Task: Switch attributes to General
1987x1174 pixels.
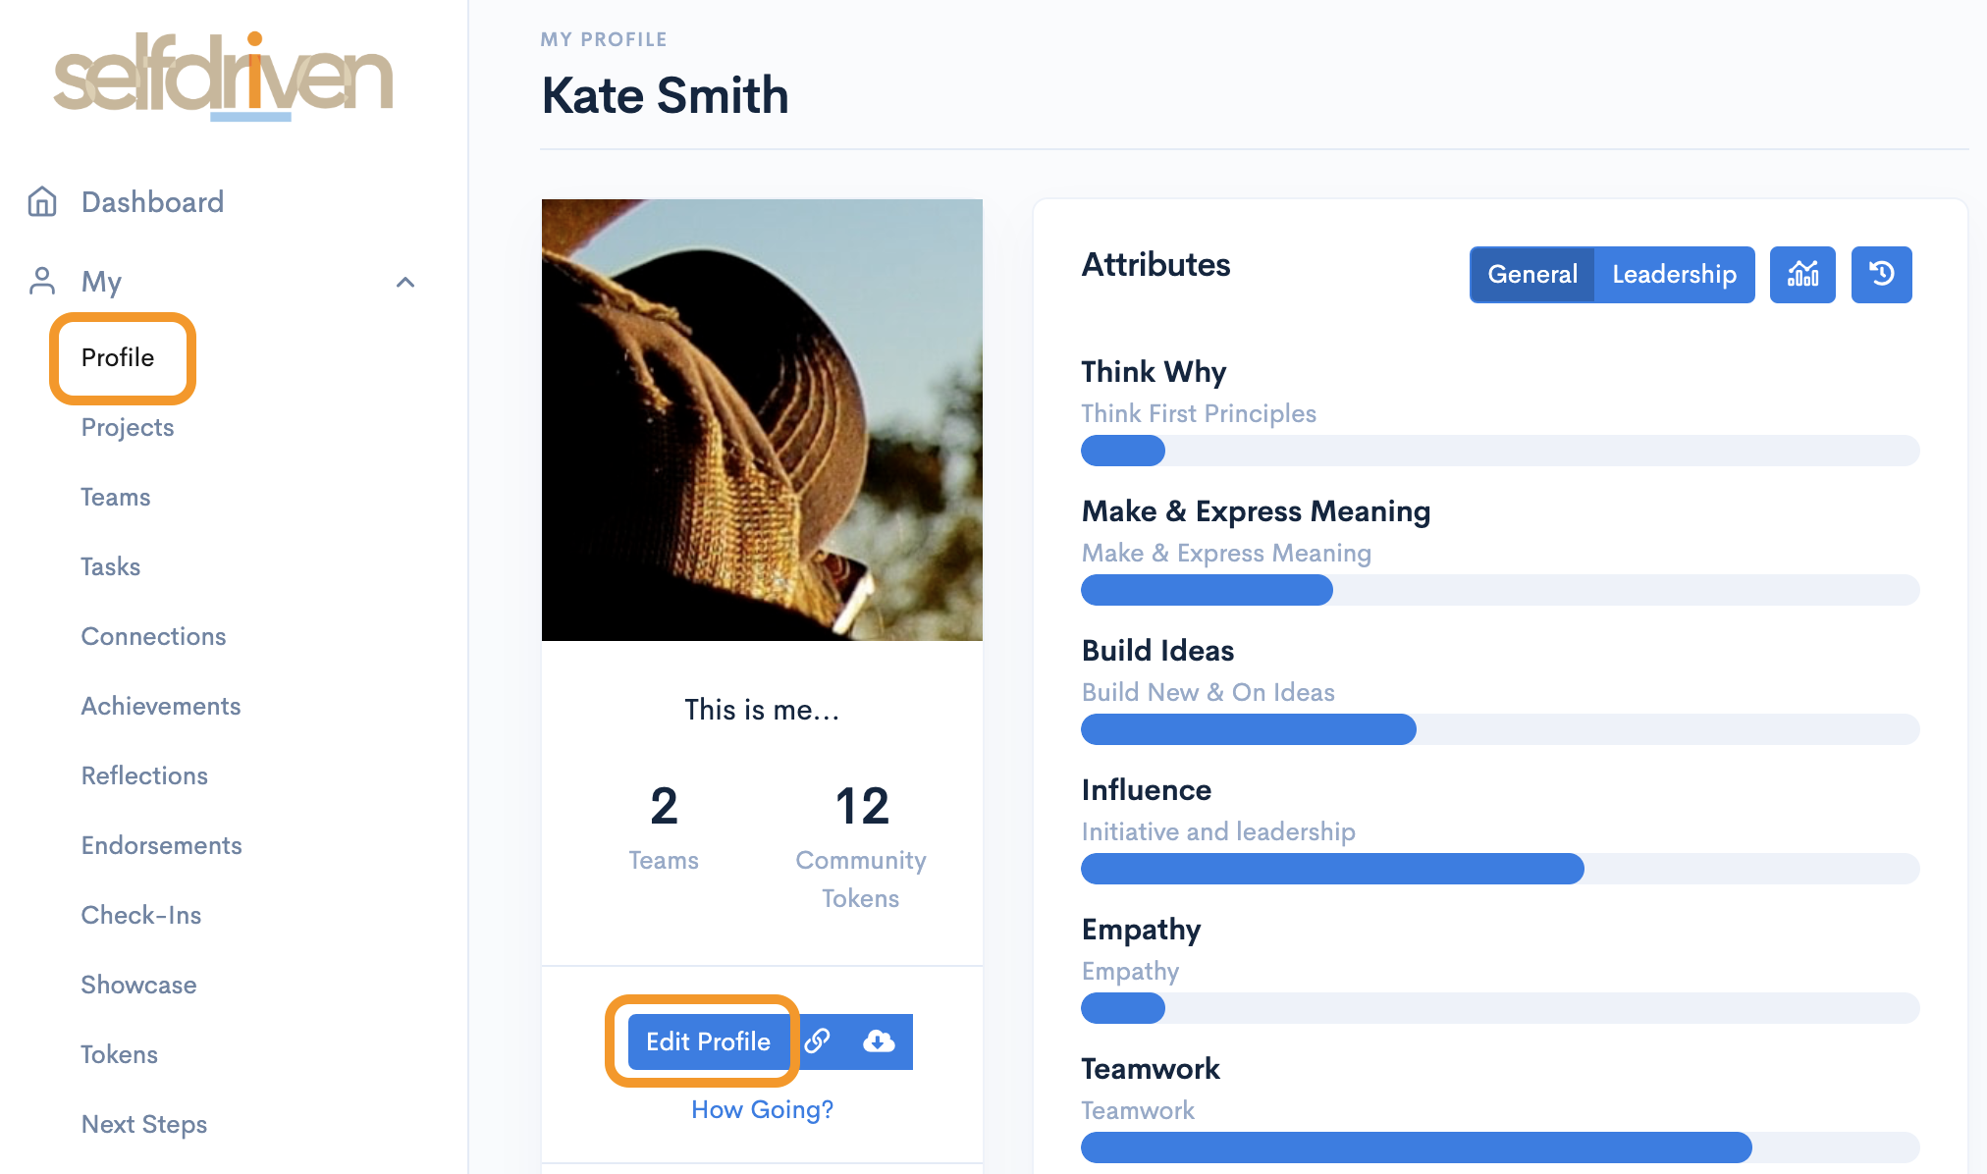Action: [1531, 274]
